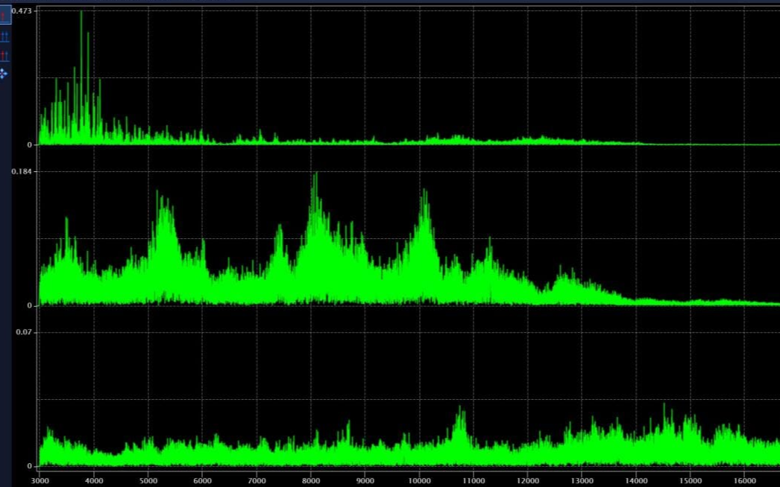
Task: Click the middle plot's zero baseline label
Action: (x=29, y=305)
